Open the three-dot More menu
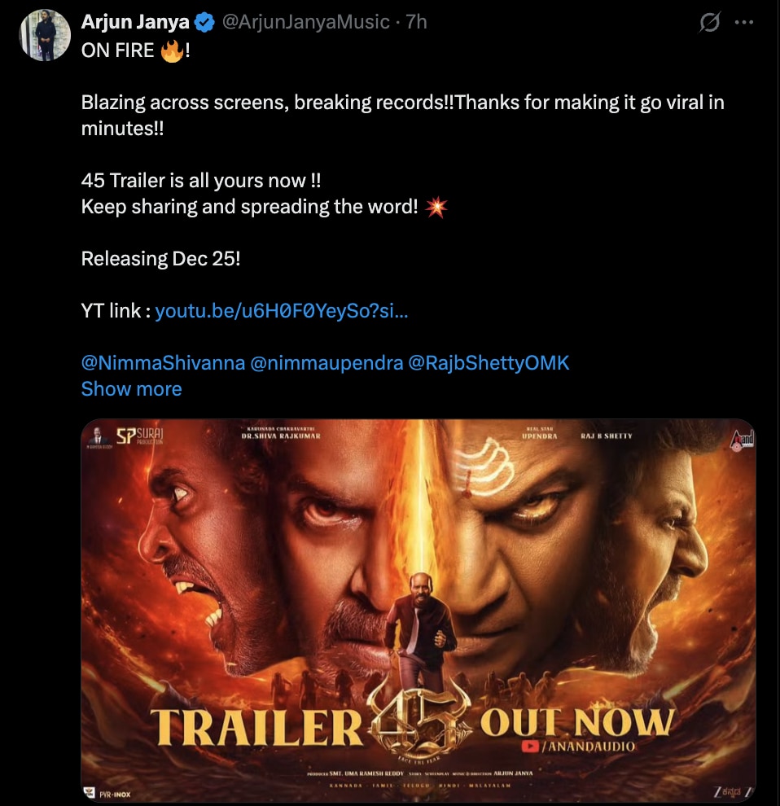The height and width of the screenshot is (806, 780). tap(744, 23)
